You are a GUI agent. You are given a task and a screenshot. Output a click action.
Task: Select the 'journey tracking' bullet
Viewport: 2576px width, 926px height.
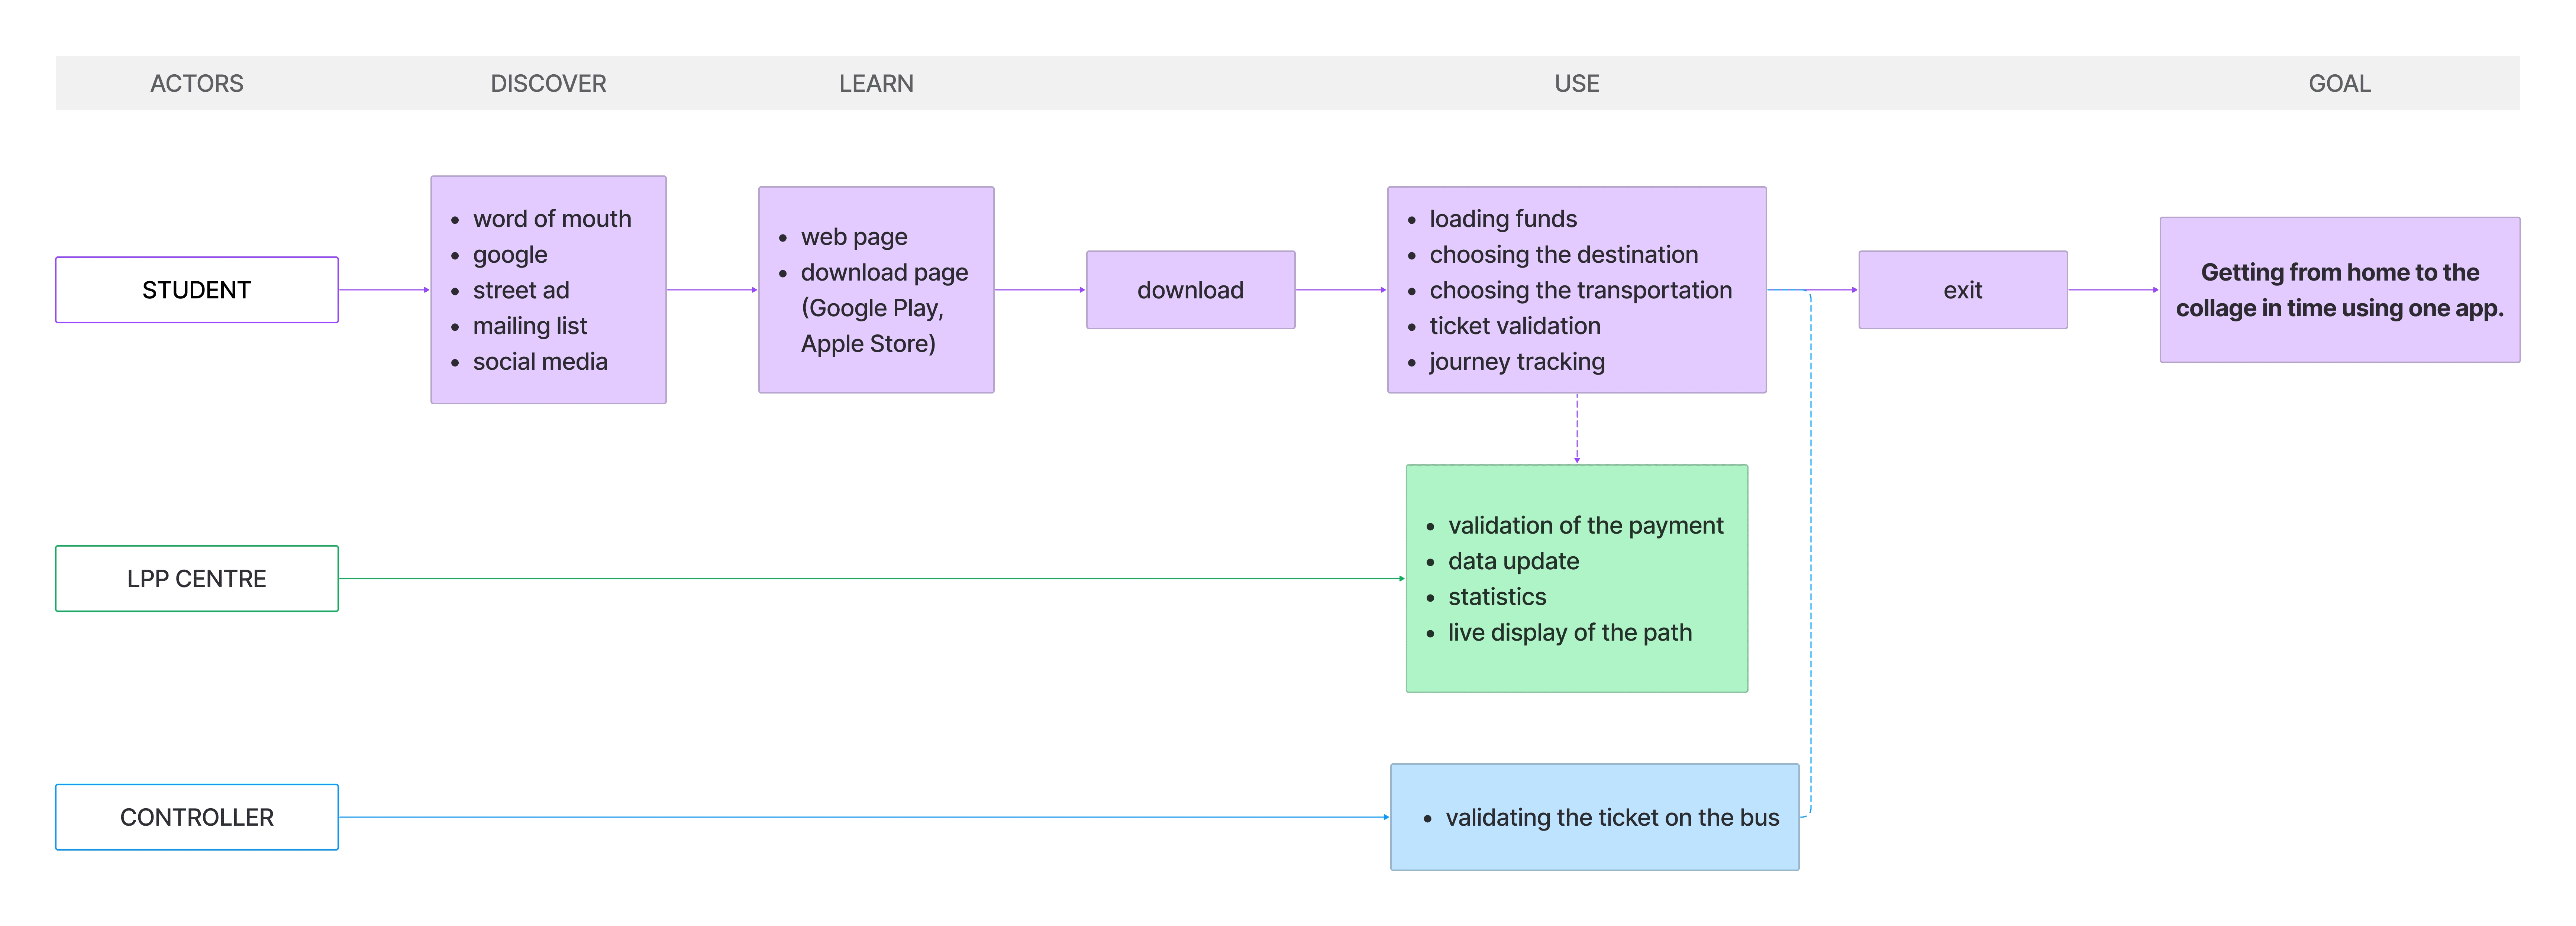click(x=1517, y=362)
